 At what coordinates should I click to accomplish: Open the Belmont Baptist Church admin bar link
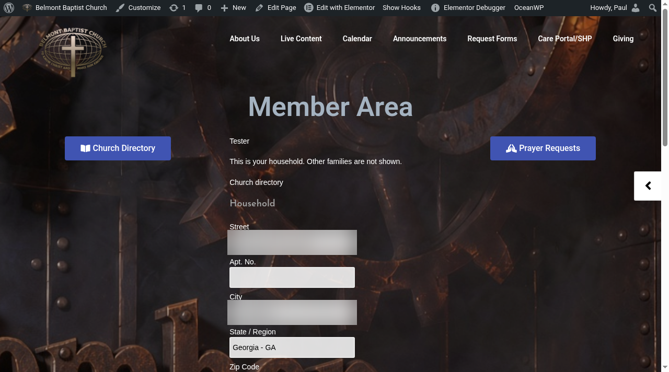click(65, 8)
